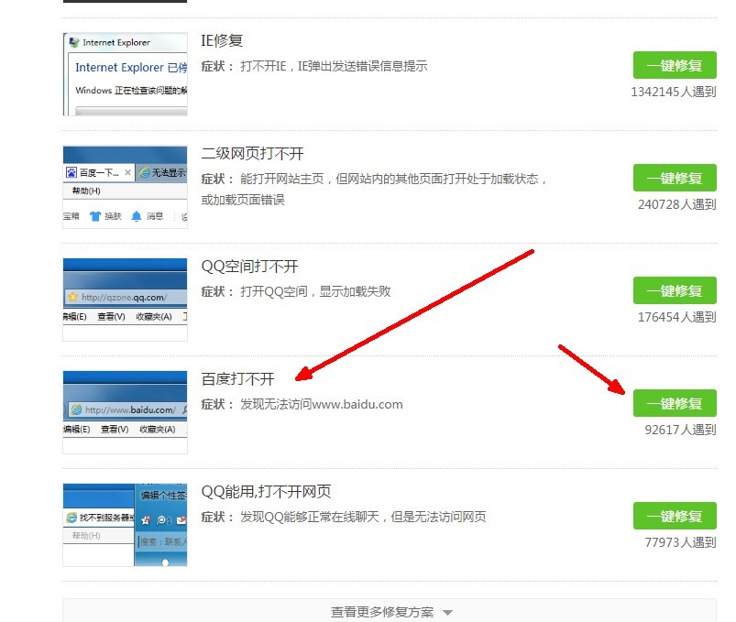Click the blue shirt 换肤 icon
Image resolution: width=736 pixels, height=622 pixels.
[94, 215]
